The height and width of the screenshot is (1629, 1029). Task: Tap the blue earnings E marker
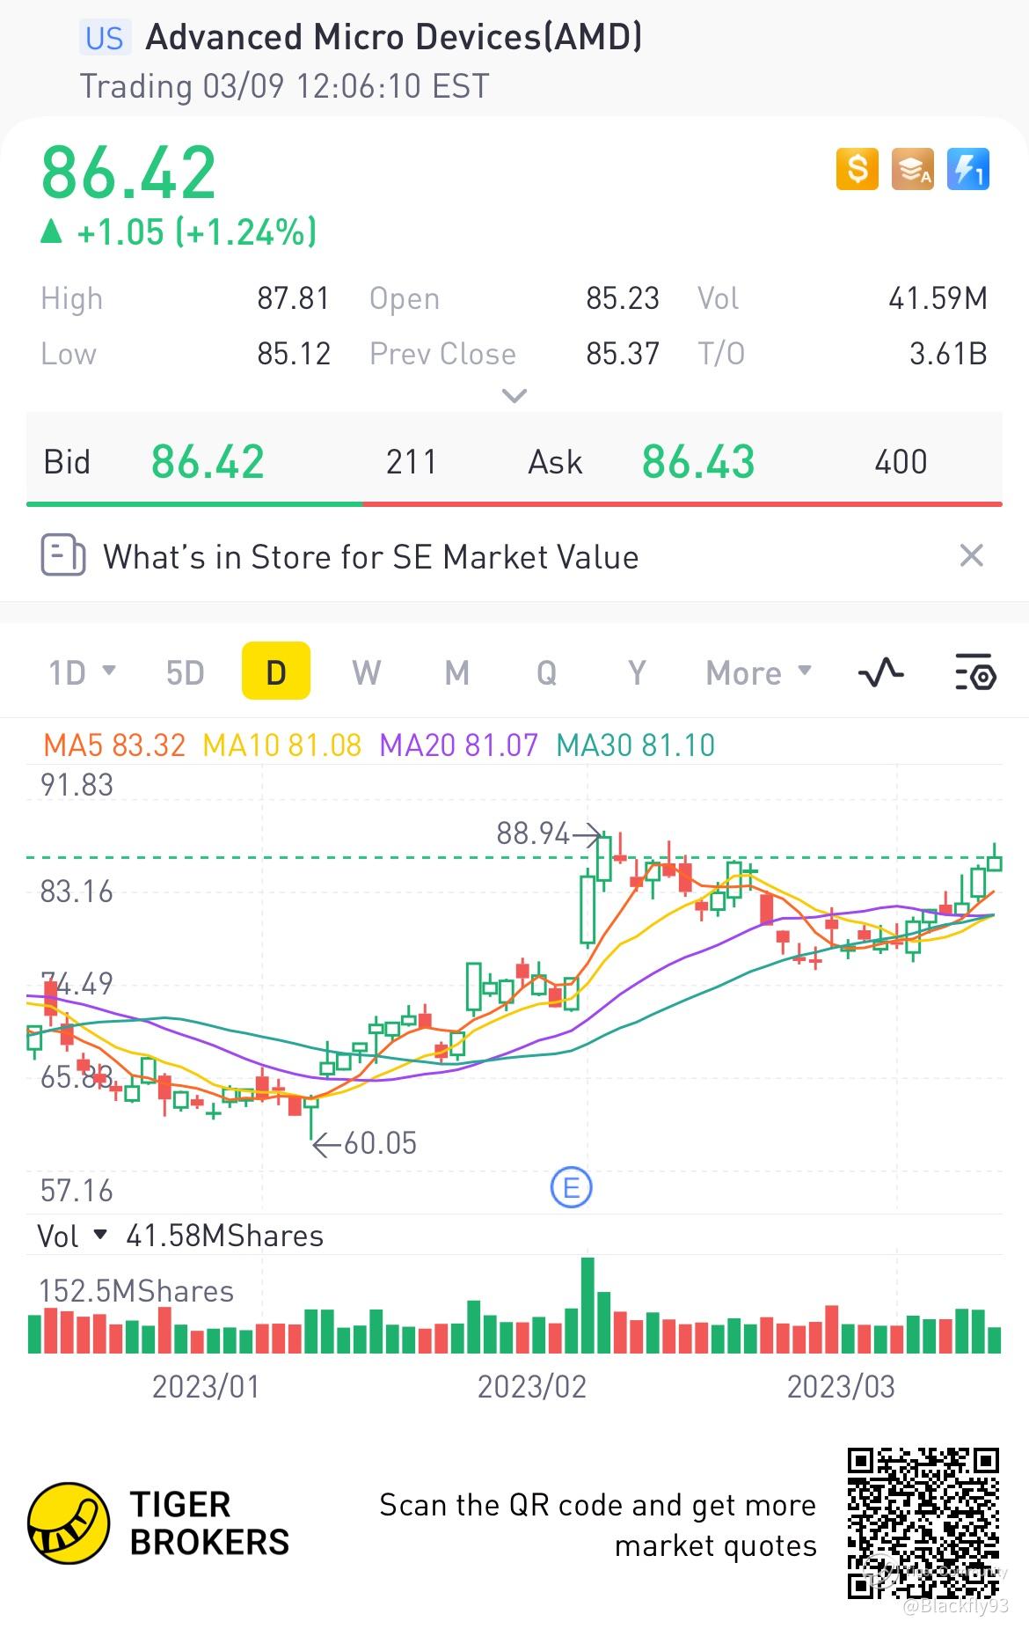point(571,1187)
